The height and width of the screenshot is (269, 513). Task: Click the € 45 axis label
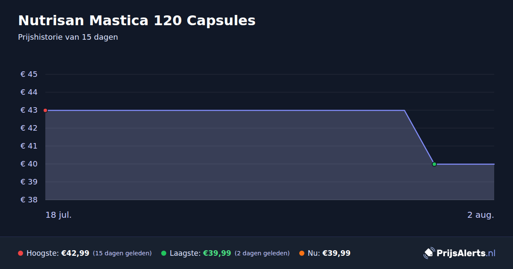point(29,74)
